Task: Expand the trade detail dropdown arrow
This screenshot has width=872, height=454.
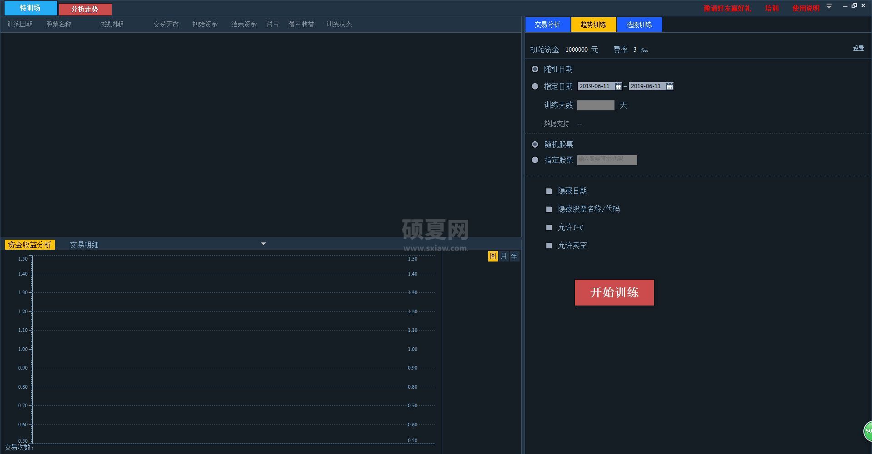Action: pos(263,244)
